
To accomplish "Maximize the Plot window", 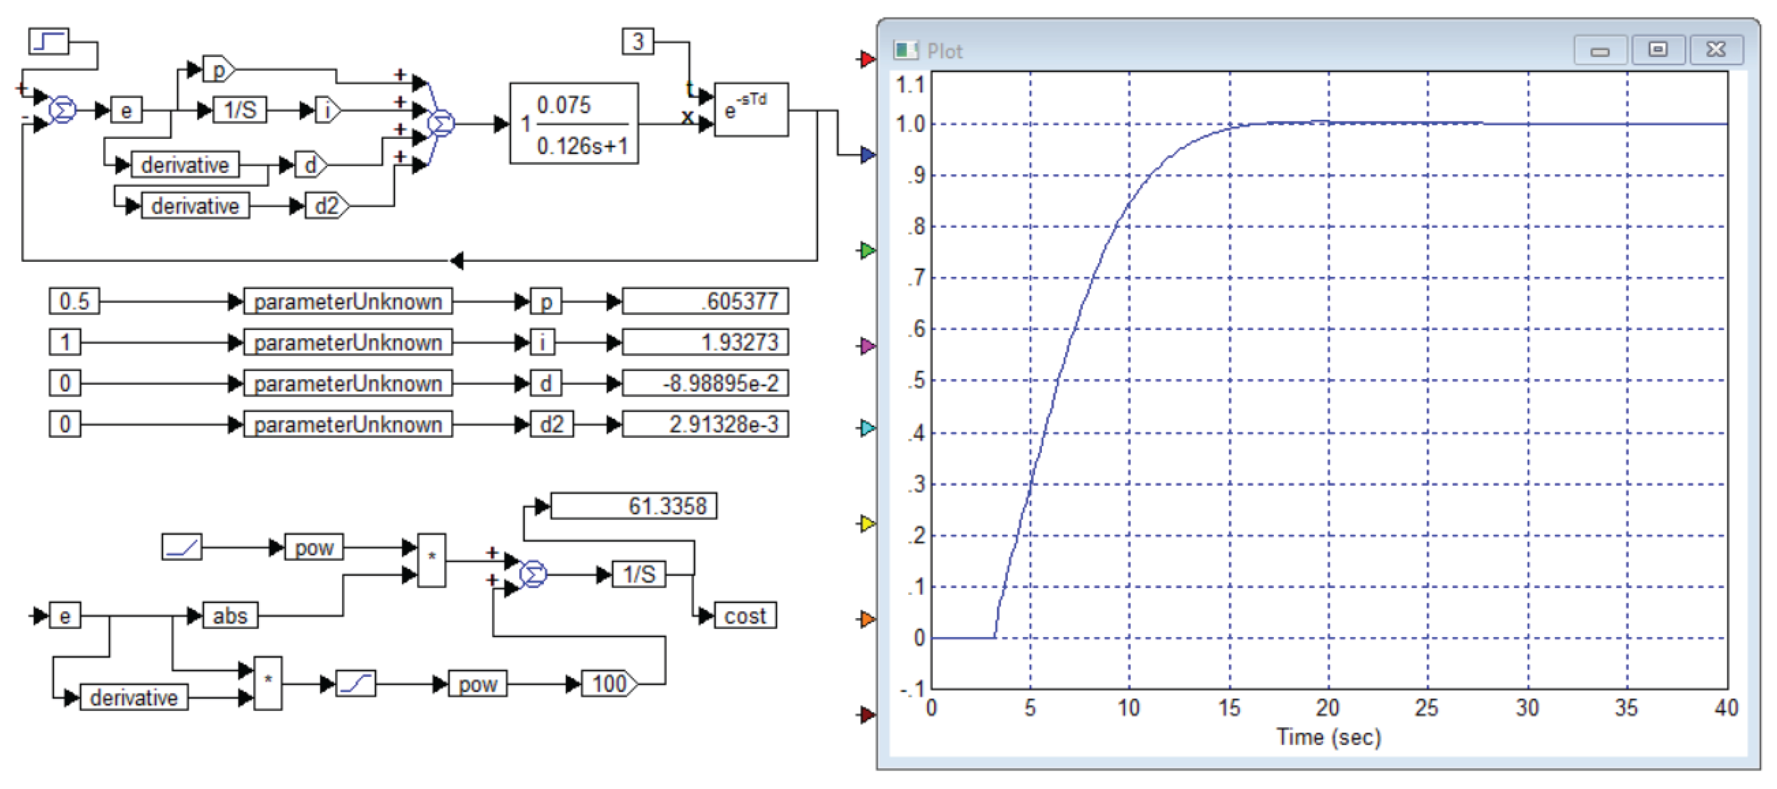I will 1658,51.
